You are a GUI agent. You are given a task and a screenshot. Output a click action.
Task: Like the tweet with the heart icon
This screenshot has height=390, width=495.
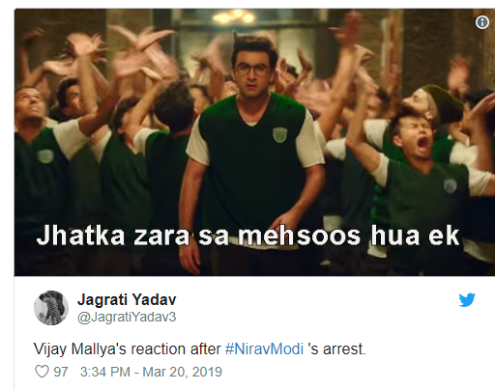pyautogui.click(x=42, y=372)
